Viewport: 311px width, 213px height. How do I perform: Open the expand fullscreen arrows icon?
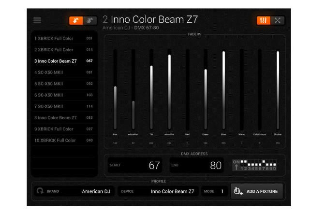coord(278,20)
